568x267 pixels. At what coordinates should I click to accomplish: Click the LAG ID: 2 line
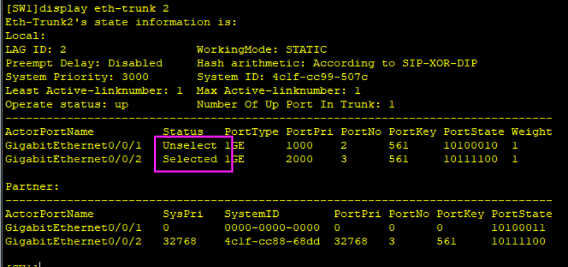click(x=36, y=49)
